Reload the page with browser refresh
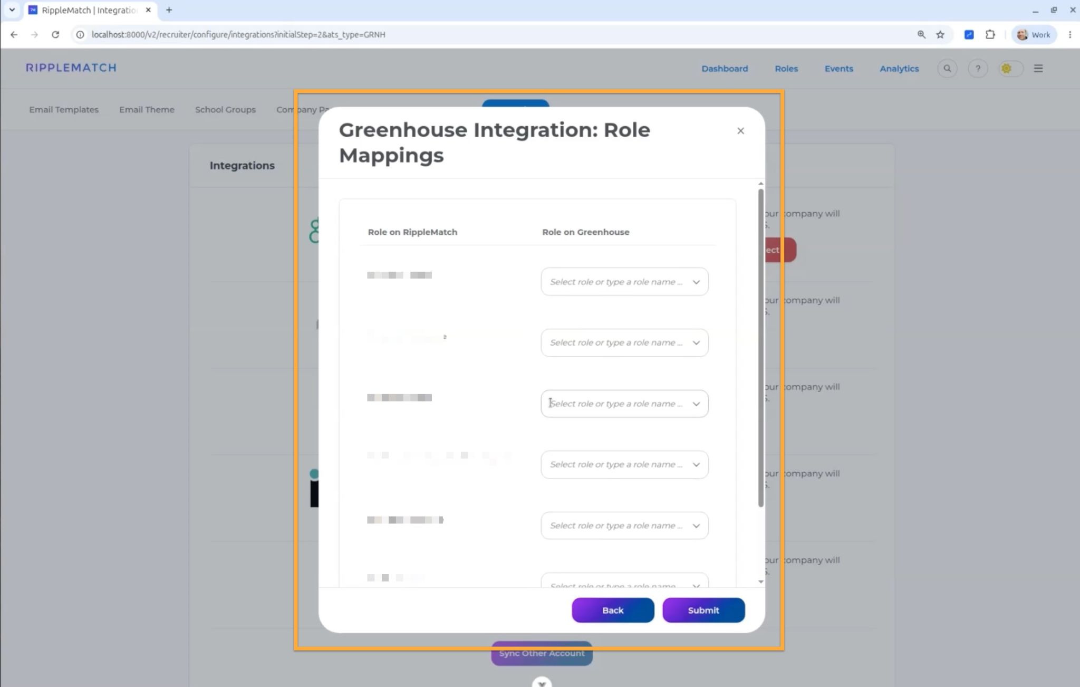This screenshot has width=1080, height=687. click(55, 34)
